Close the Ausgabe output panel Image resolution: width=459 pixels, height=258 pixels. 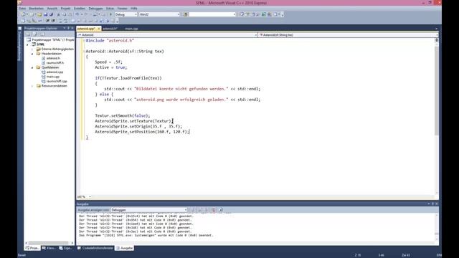click(437, 204)
